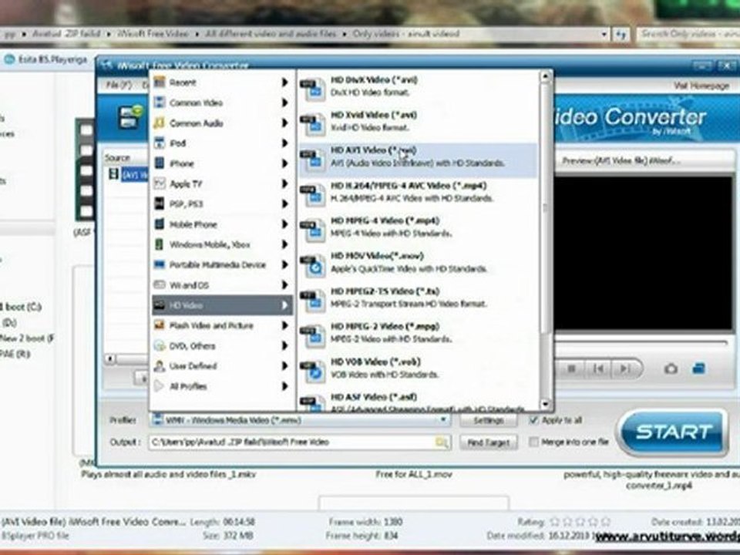Open the All Profiles menu entry
Screen dimensions: 740x555
tap(222, 386)
